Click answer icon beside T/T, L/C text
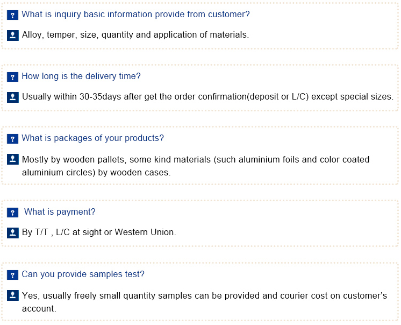This screenshot has width=401, height=325. click(x=12, y=233)
